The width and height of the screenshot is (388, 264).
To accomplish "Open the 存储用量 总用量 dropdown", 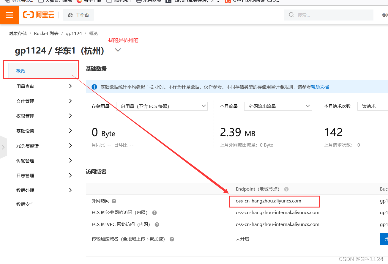I will (x=162, y=106).
